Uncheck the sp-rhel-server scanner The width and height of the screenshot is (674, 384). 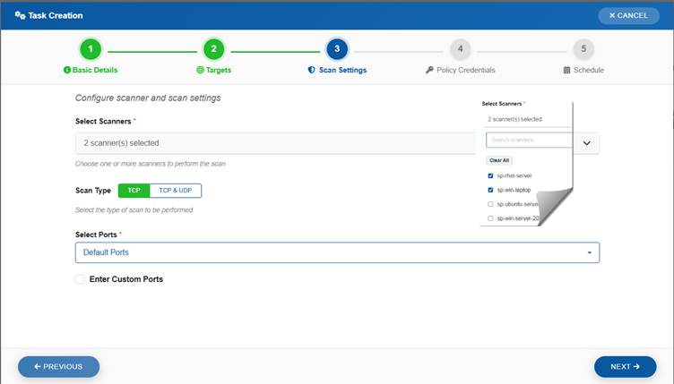(489, 176)
